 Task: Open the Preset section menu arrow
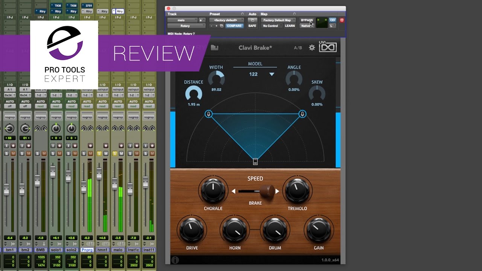(243, 14)
